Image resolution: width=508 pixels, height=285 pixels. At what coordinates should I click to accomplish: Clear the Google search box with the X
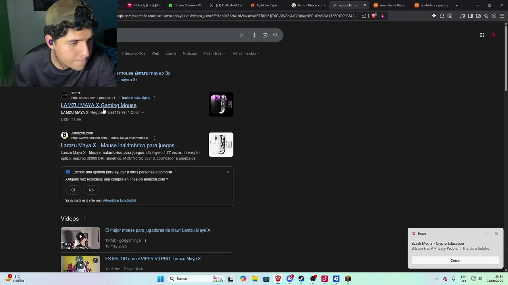click(241, 35)
